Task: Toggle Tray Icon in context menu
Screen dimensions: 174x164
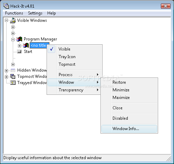Action: click(75, 57)
